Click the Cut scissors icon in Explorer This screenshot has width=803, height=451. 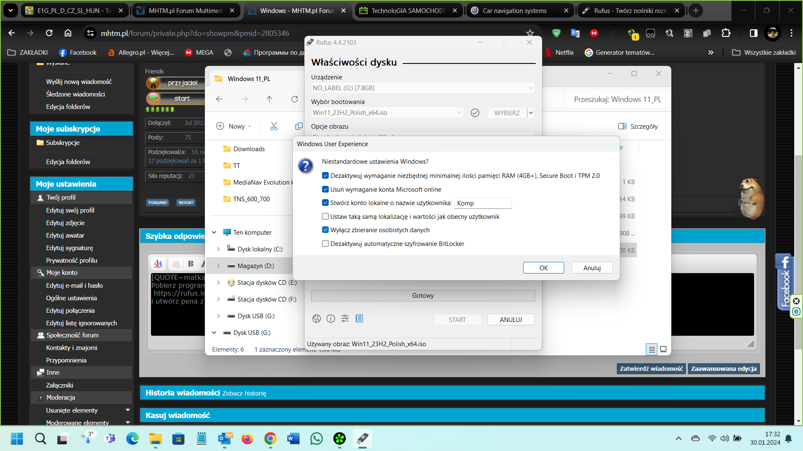pos(274,126)
